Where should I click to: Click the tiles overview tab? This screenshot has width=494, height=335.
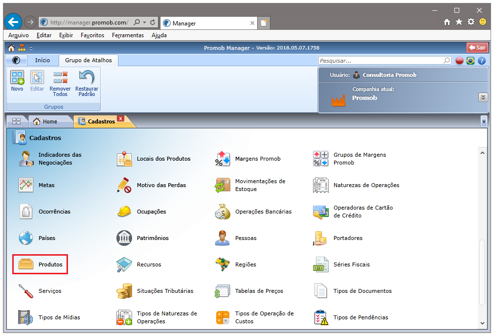click(16, 121)
